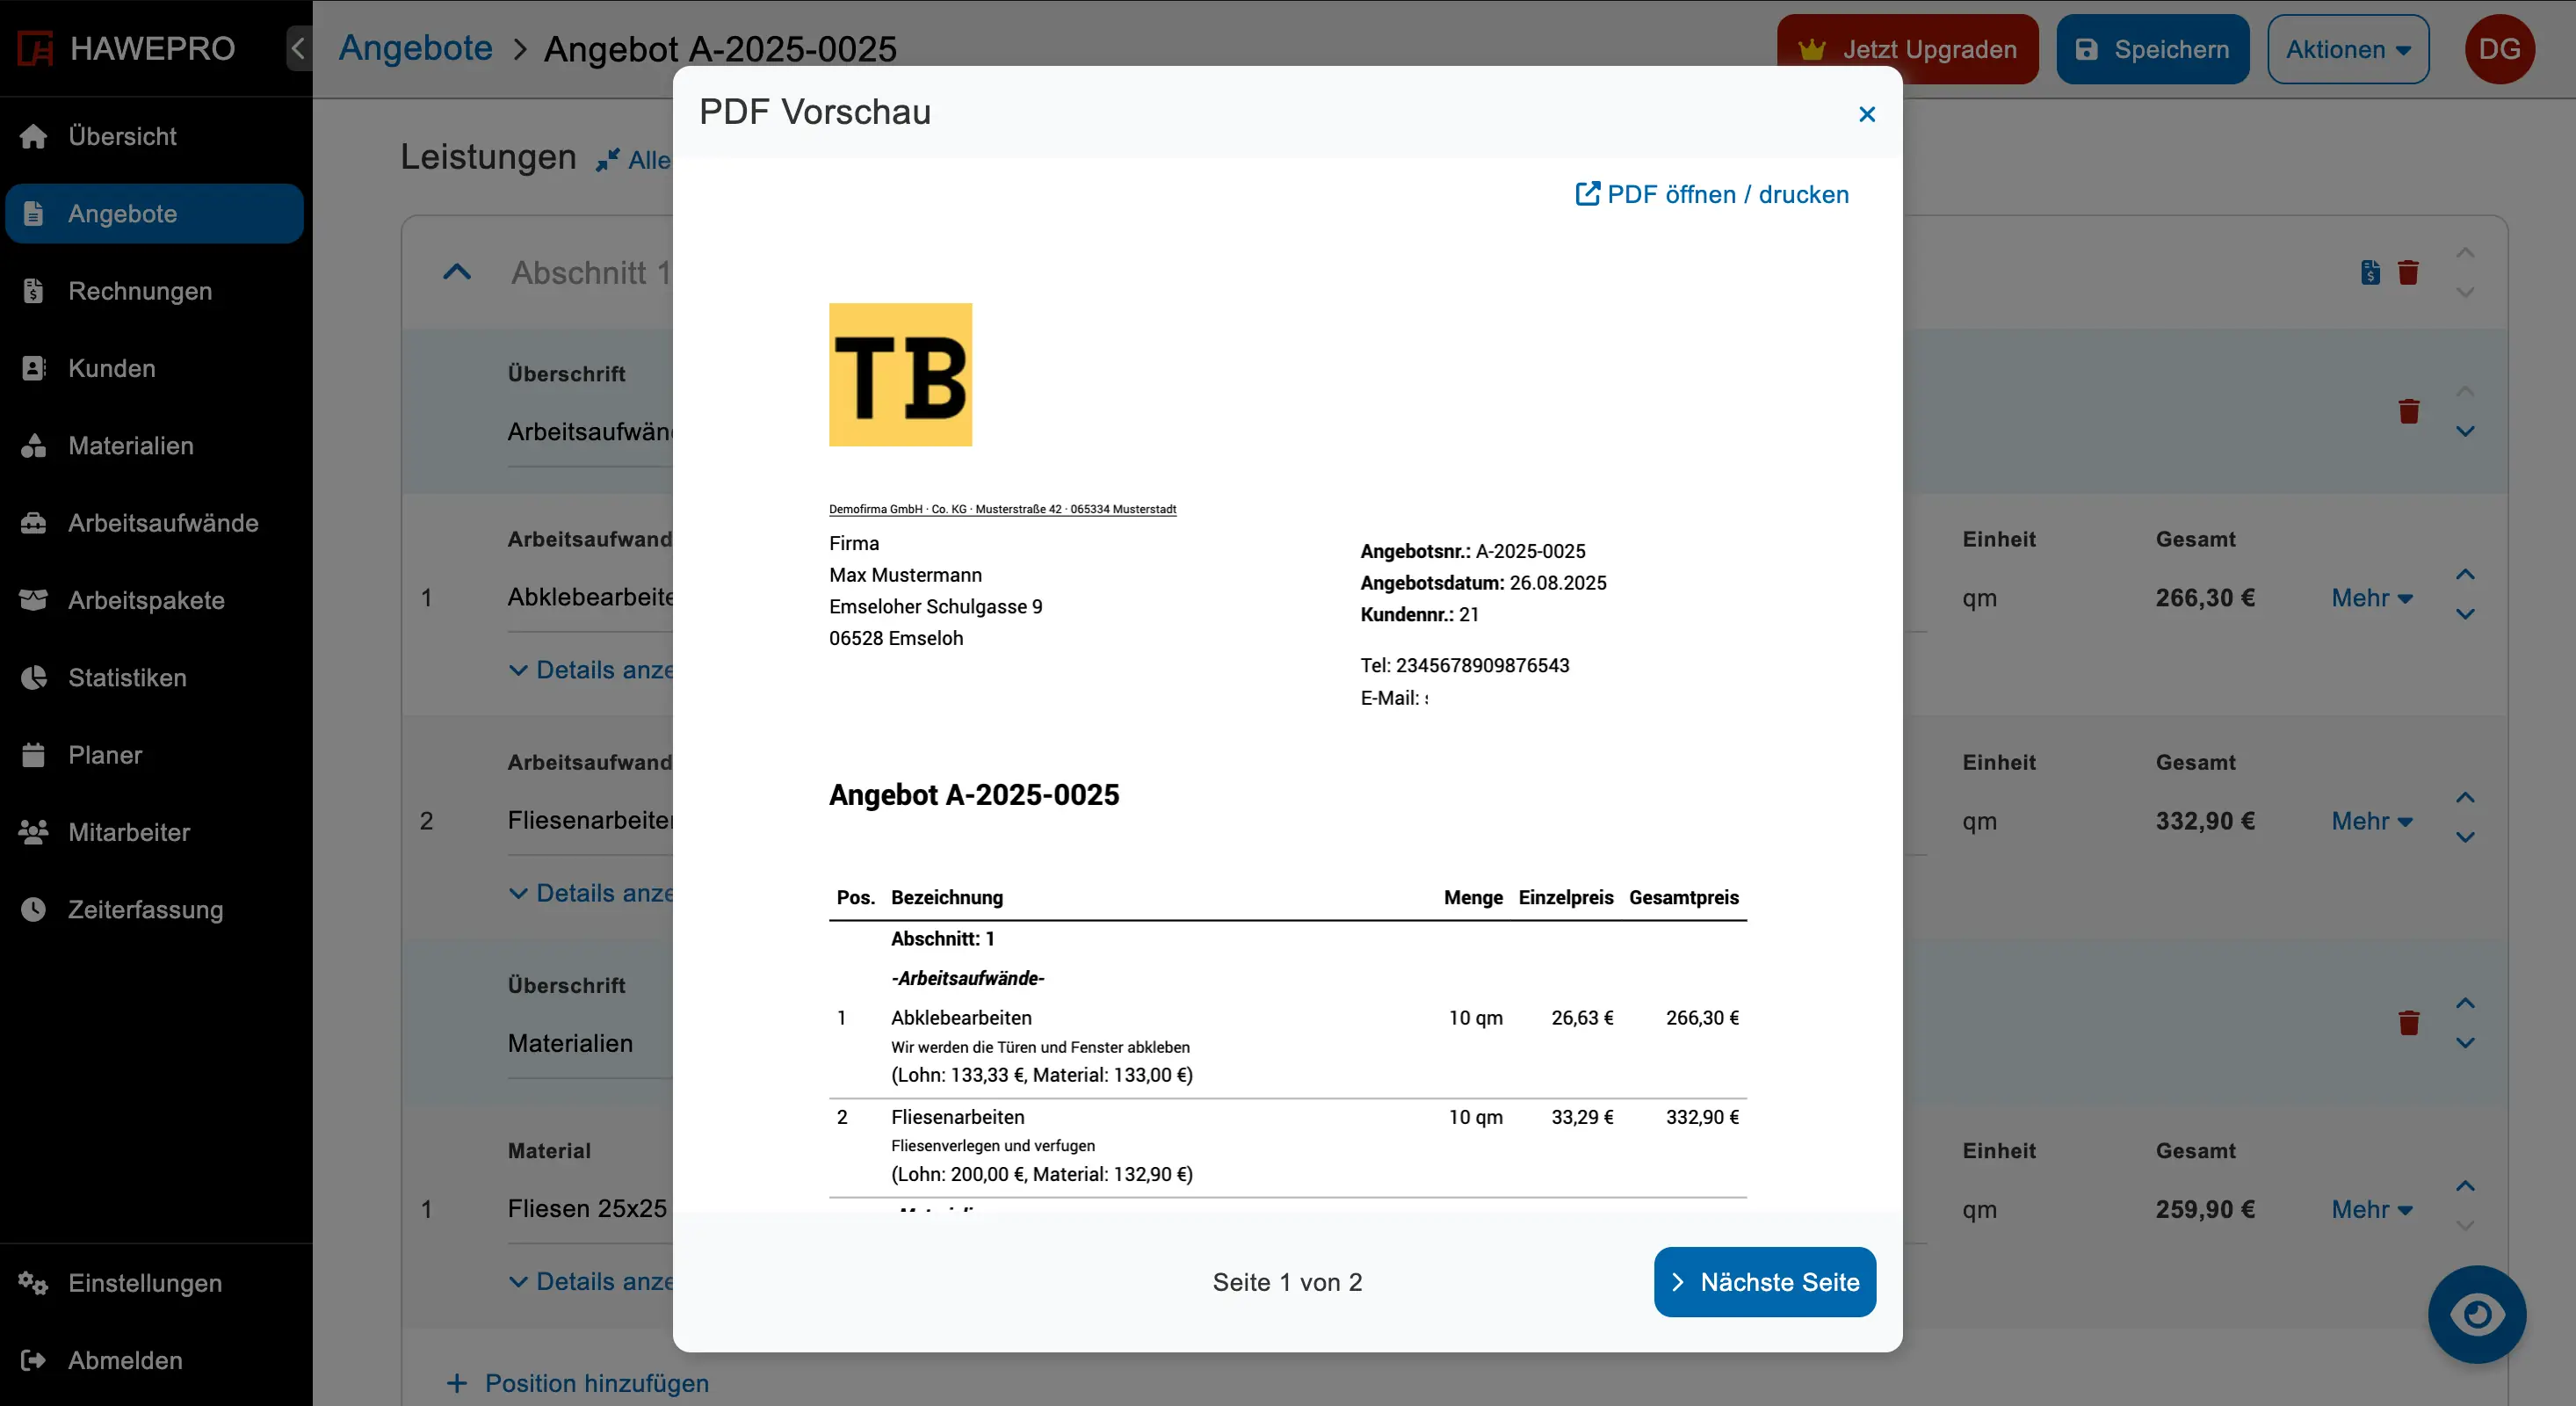Image resolution: width=2576 pixels, height=1406 pixels.
Task: Open Übersicht in the sidebar
Action: tap(154, 136)
